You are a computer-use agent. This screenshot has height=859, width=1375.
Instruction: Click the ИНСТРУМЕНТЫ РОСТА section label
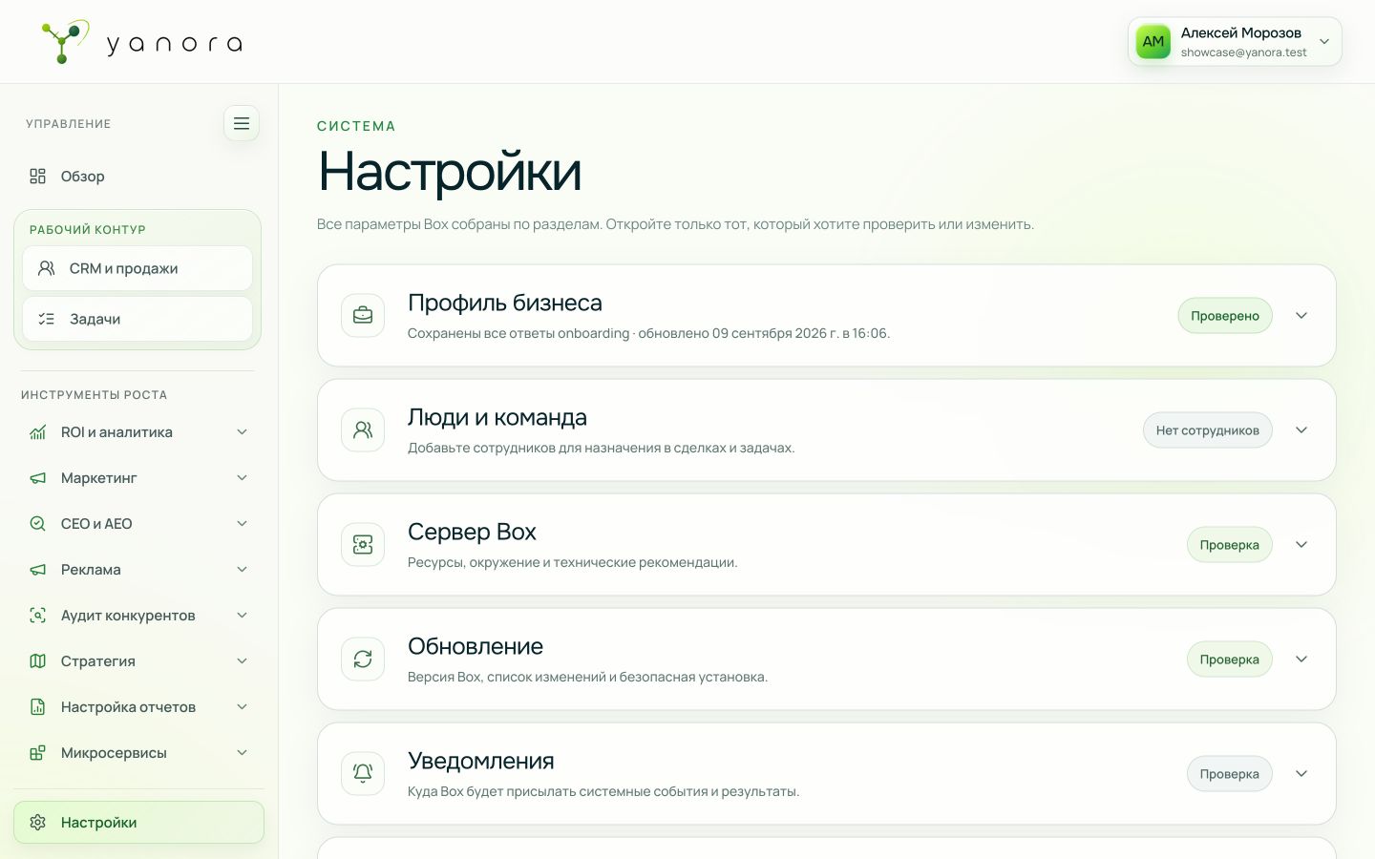(95, 395)
